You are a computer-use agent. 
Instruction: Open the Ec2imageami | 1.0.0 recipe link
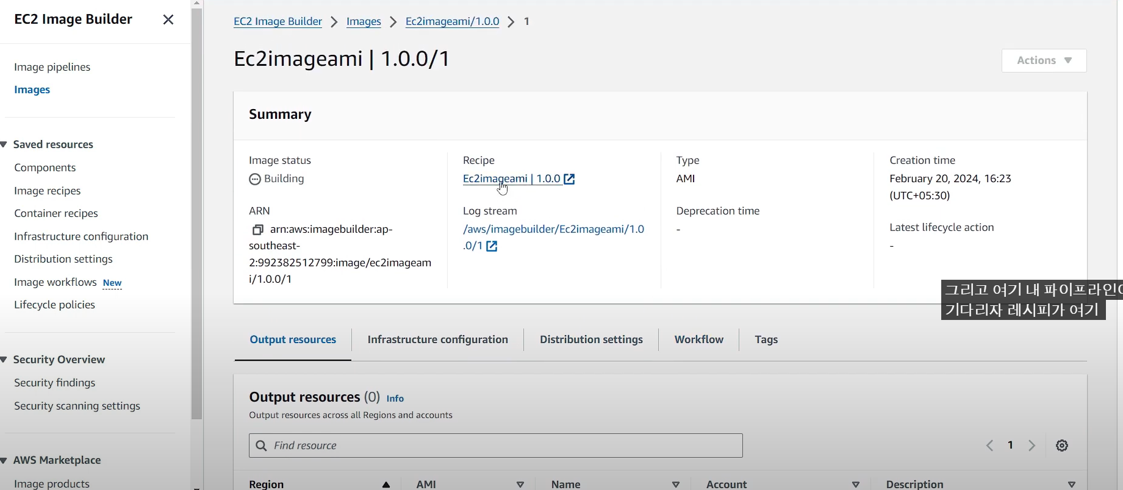coord(511,179)
